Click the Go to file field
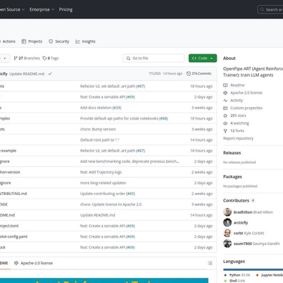 pyautogui.click(x=154, y=58)
